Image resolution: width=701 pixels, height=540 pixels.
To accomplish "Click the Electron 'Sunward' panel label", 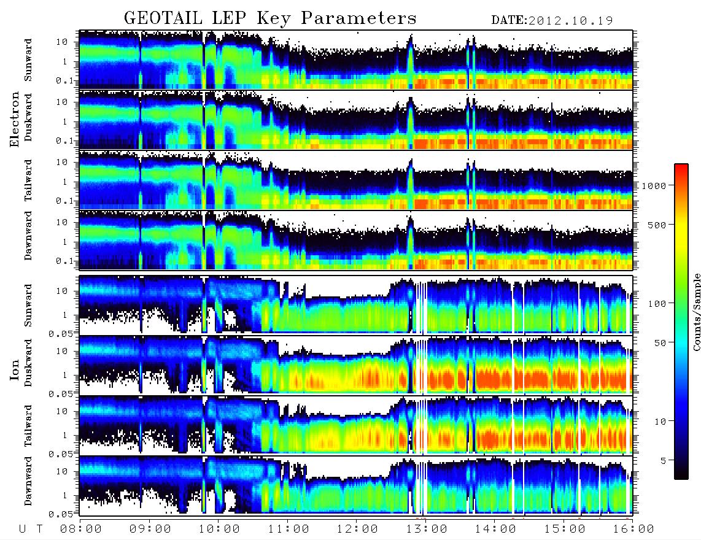I will (28, 60).
